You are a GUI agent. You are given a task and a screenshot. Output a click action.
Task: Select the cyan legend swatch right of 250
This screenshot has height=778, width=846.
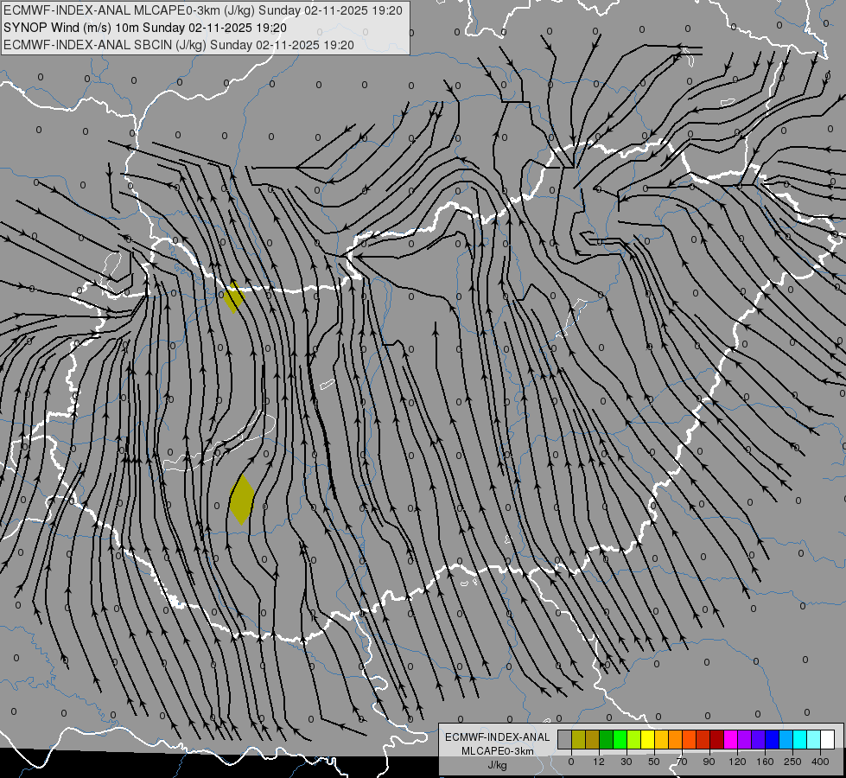click(799, 739)
